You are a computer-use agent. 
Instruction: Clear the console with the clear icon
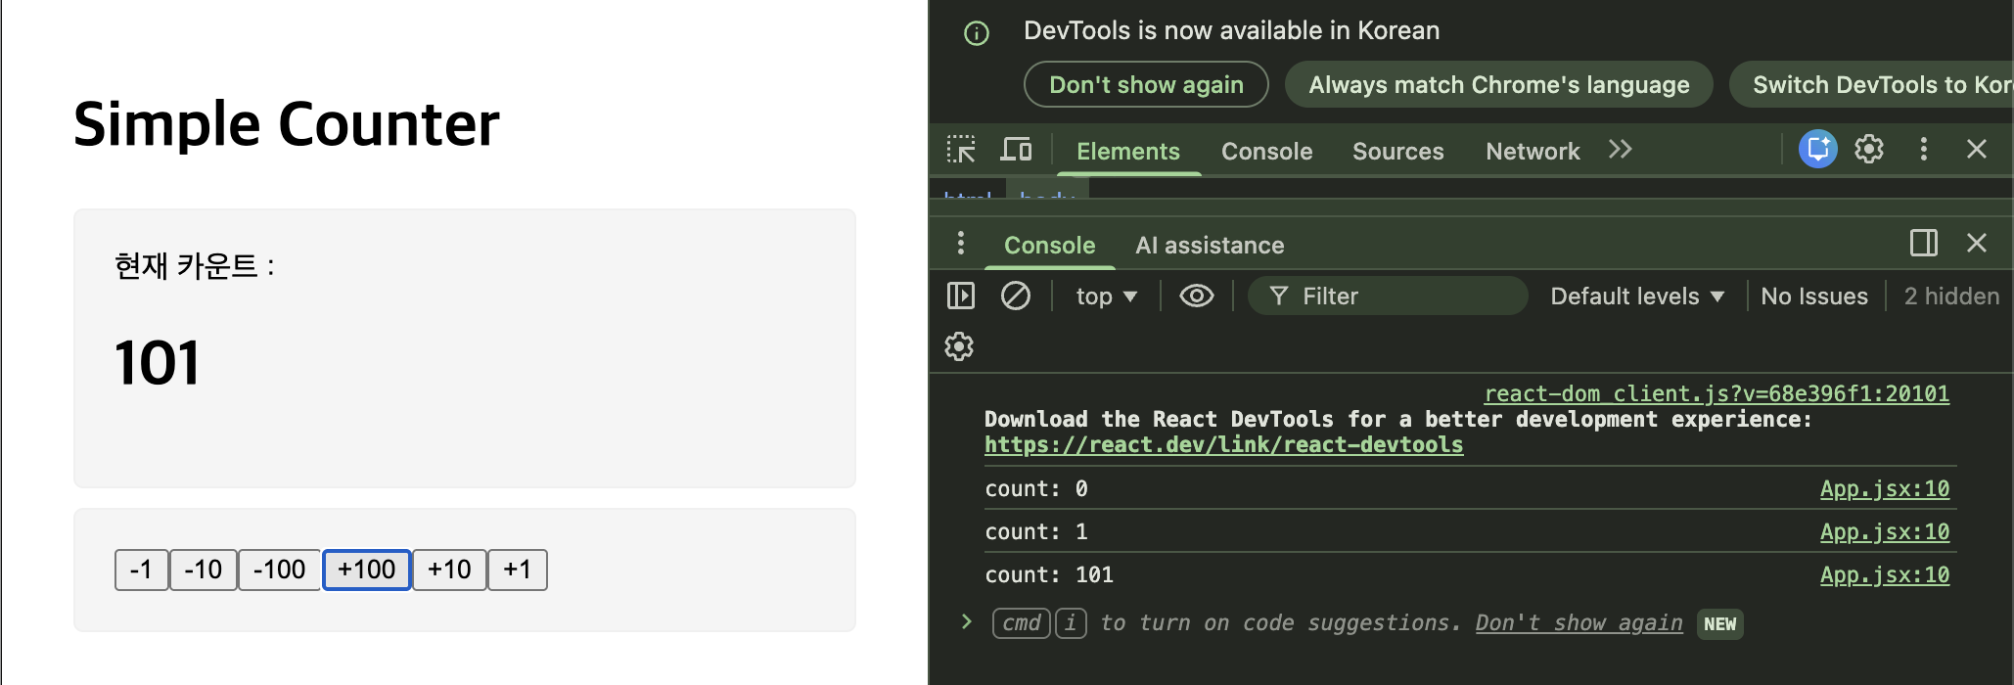1015,296
